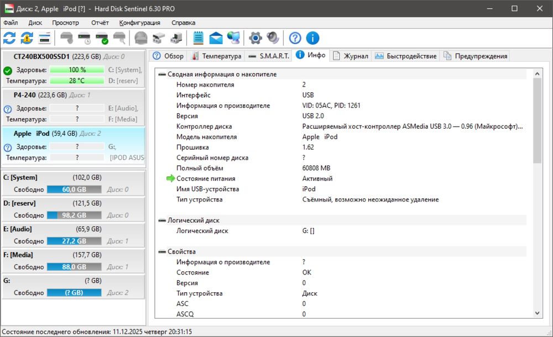
Task: Click Расширяемый хост-контроллер ASMedia value
Action: pyautogui.click(x=413, y=126)
